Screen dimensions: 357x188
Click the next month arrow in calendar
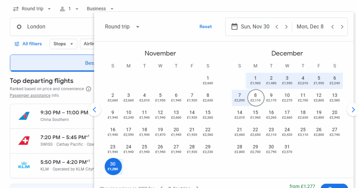[352, 110]
